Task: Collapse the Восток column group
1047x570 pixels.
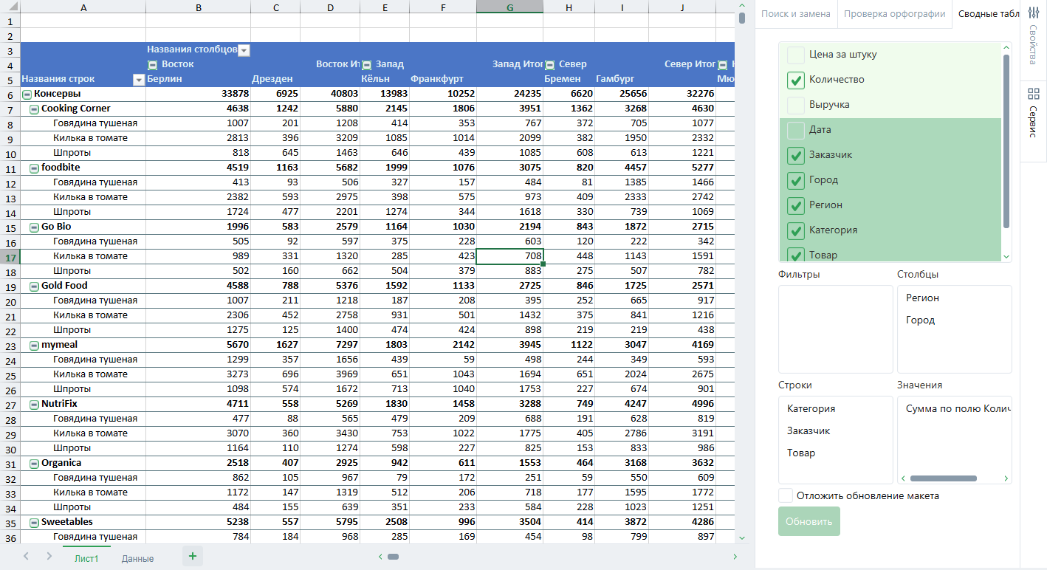Action: (153, 65)
